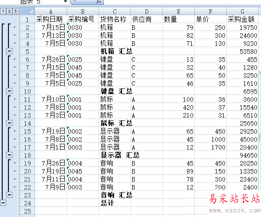Click the 7月13日 date cell
Image resolution: width=261 pixels, height=217 pixels.
click(x=51, y=36)
